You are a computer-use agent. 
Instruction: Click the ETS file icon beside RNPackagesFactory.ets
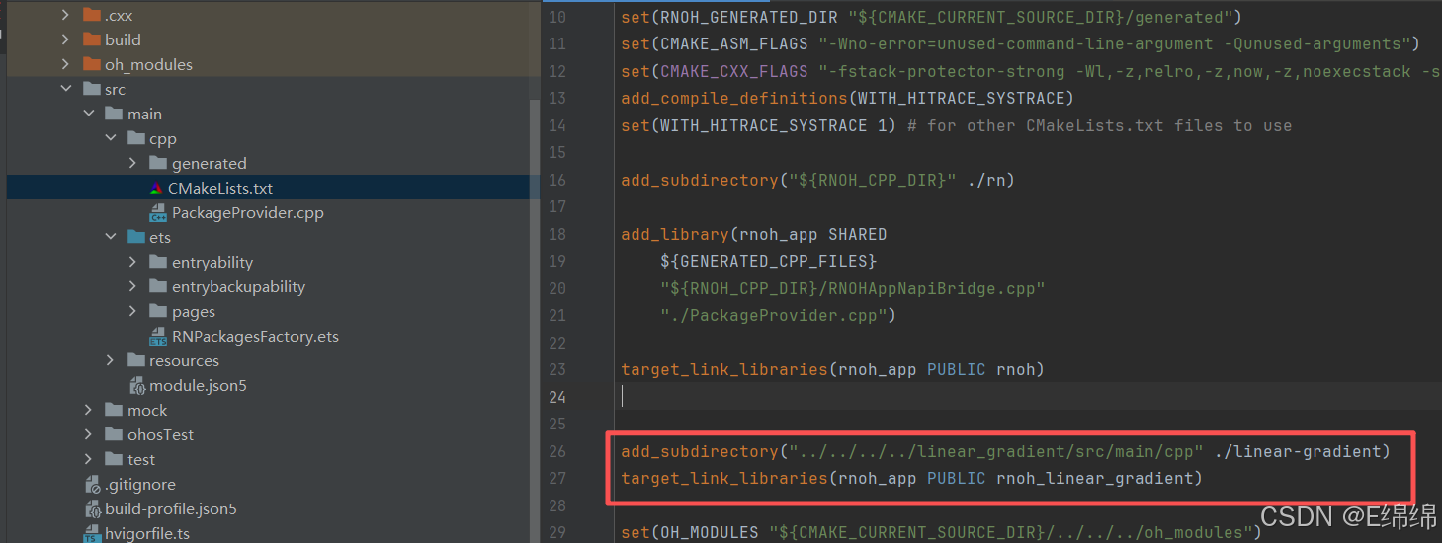(158, 336)
